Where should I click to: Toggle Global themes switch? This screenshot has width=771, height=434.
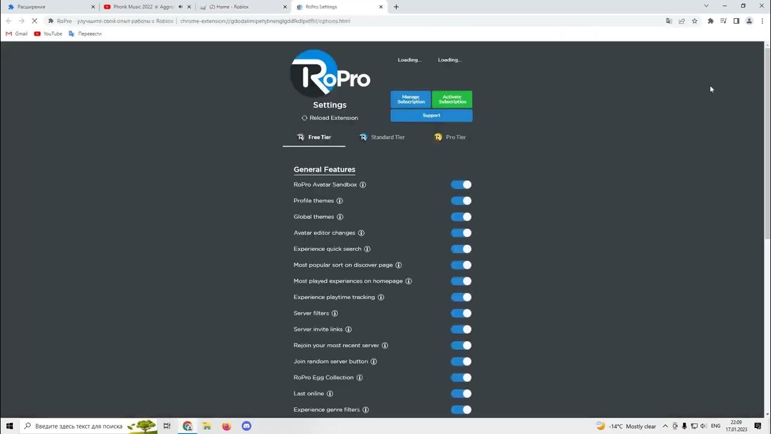461,217
